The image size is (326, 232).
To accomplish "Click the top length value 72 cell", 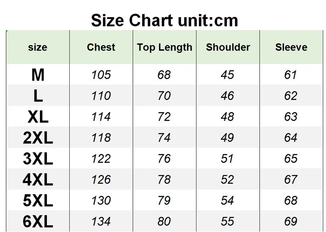I will (164, 117).
